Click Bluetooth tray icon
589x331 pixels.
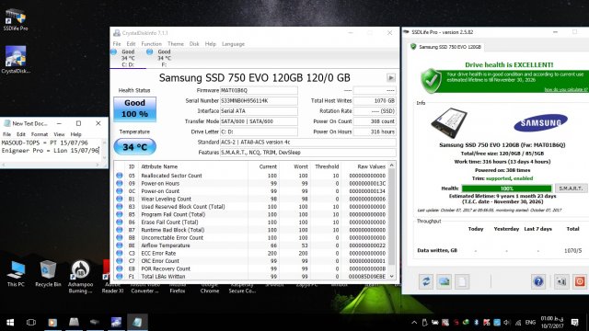[x=476, y=323]
